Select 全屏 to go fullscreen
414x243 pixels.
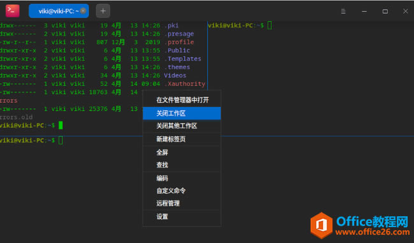(182, 152)
